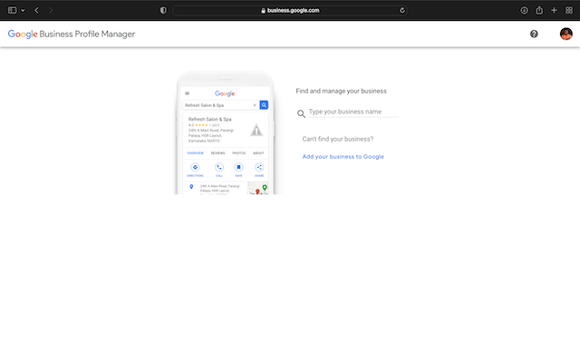This screenshot has height=363, width=580.
Task: Open Safari downloads icon
Action: tap(524, 10)
